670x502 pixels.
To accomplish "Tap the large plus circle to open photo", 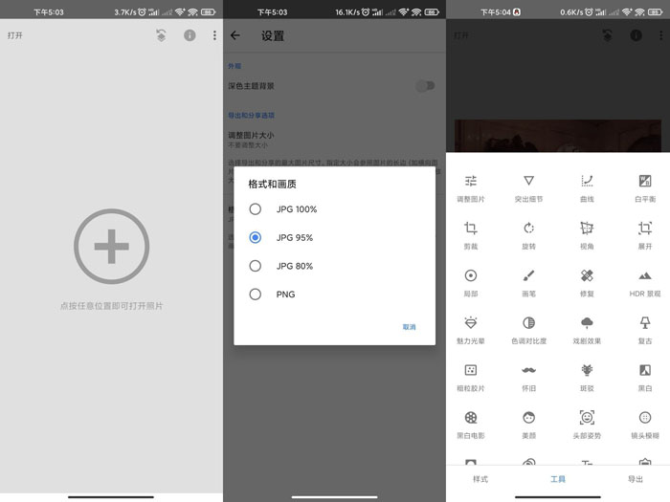I will [x=111, y=247].
